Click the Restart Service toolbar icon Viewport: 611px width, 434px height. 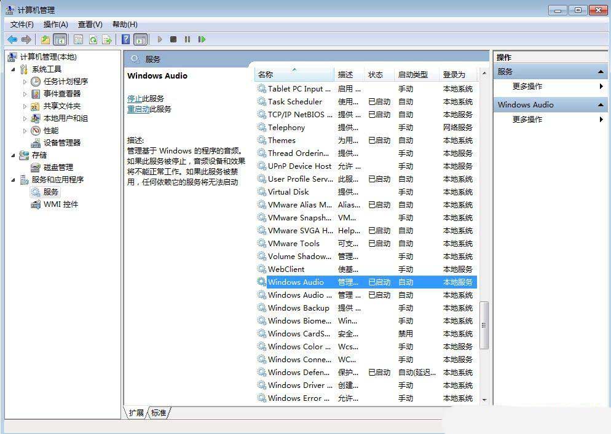(202, 39)
